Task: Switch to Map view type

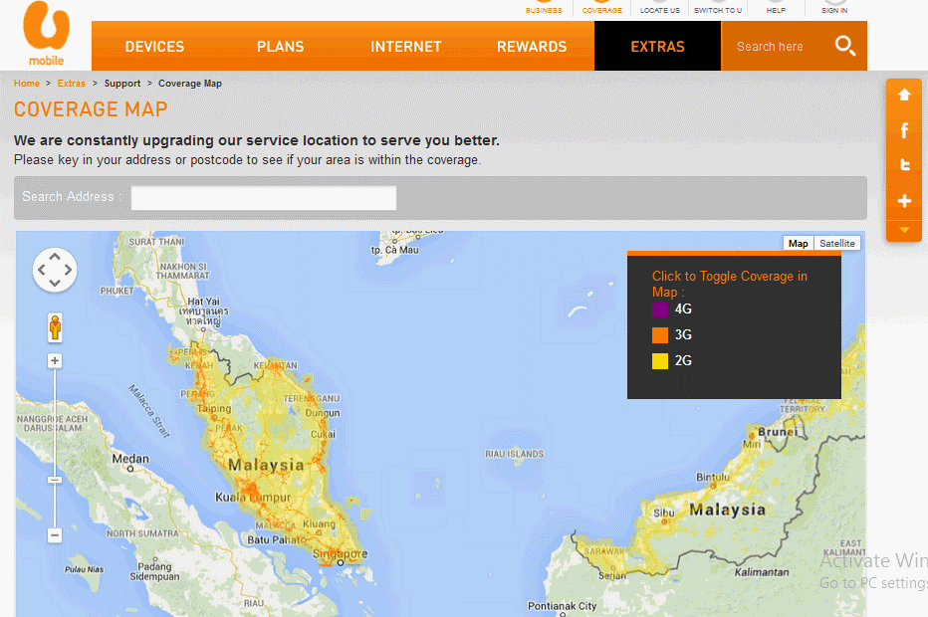Action: [x=798, y=243]
